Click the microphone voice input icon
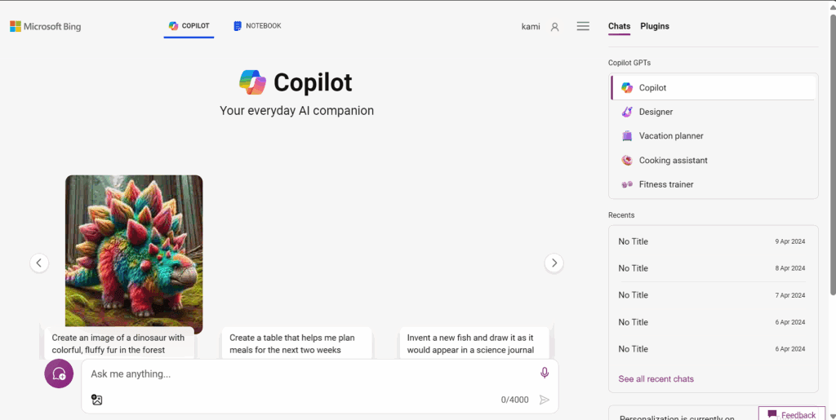 pyautogui.click(x=545, y=373)
